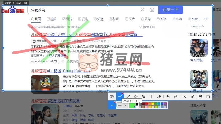Open actor 陈楚河 link
221x124 pixels.
click(101, 115)
